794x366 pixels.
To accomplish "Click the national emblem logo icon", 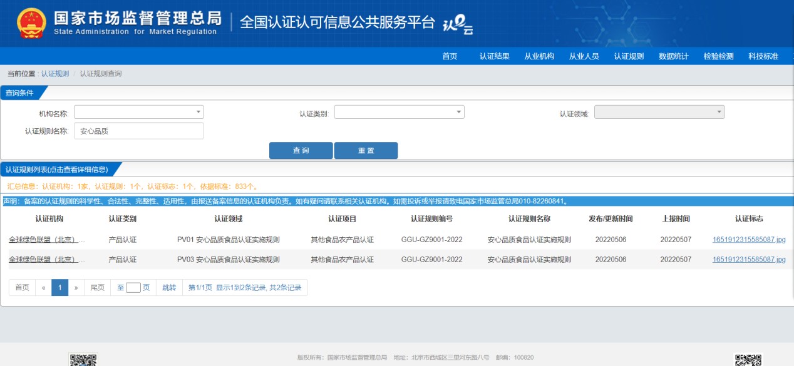I will [31, 24].
